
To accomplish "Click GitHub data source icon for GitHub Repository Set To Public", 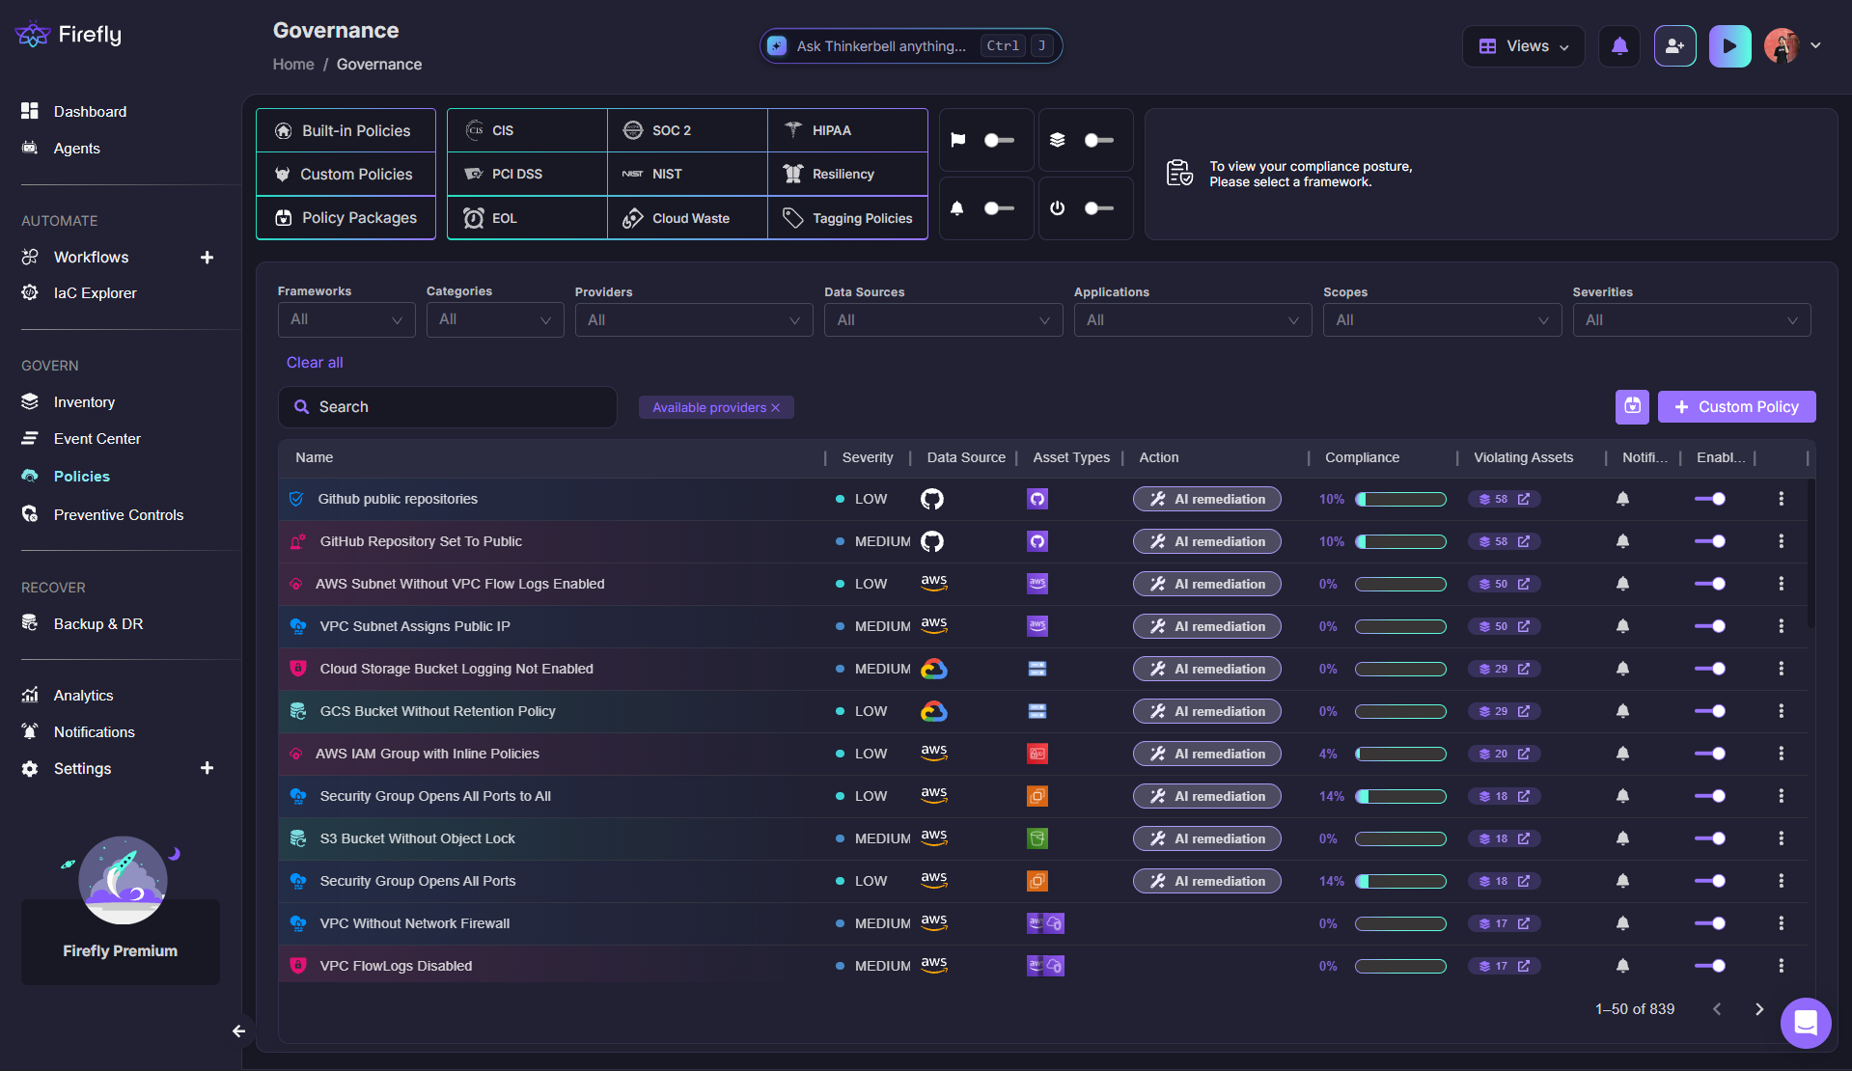I will coord(931,541).
